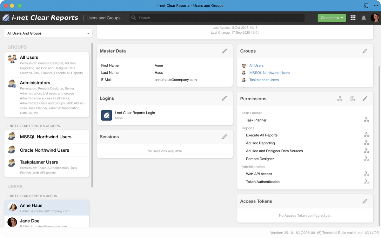Select Jane Doe in users list

(x=47, y=221)
